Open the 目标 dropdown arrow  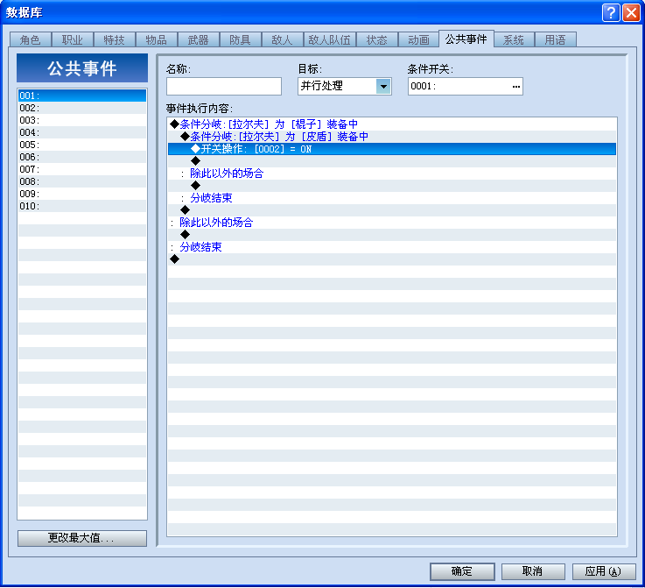tap(383, 87)
